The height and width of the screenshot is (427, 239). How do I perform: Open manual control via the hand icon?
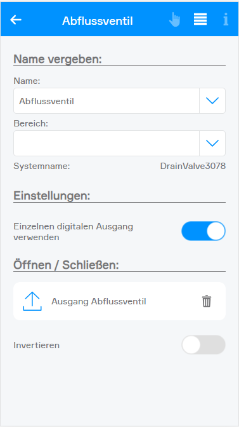pyautogui.click(x=174, y=20)
